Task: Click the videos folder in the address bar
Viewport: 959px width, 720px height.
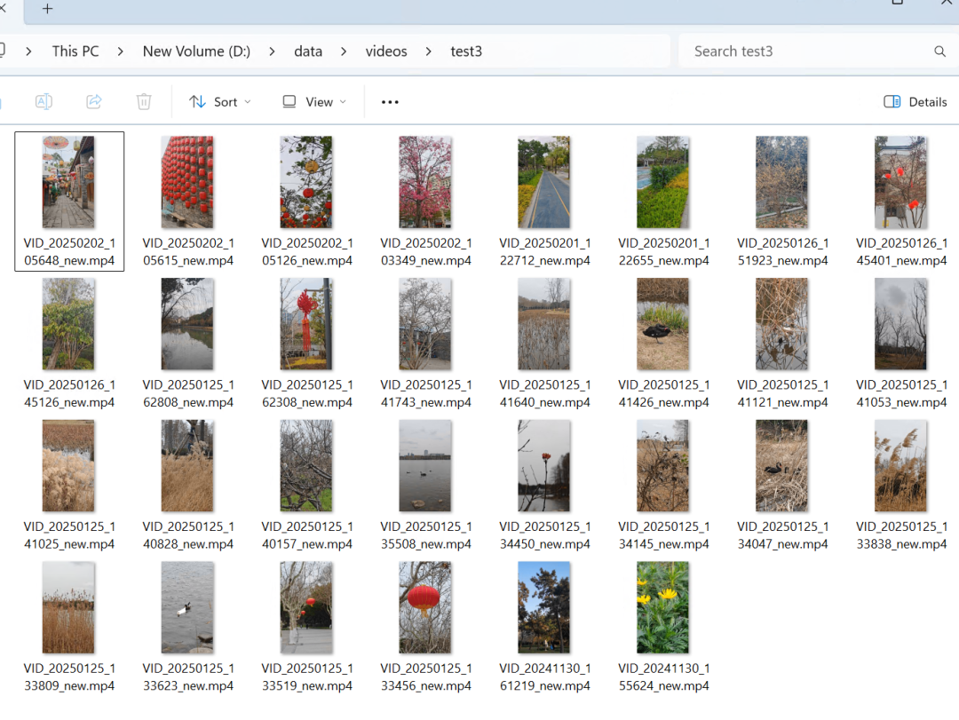Action: [x=386, y=51]
